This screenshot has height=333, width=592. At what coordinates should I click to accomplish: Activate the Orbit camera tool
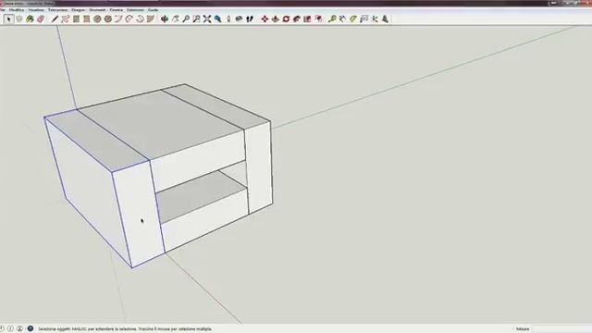coord(165,18)
